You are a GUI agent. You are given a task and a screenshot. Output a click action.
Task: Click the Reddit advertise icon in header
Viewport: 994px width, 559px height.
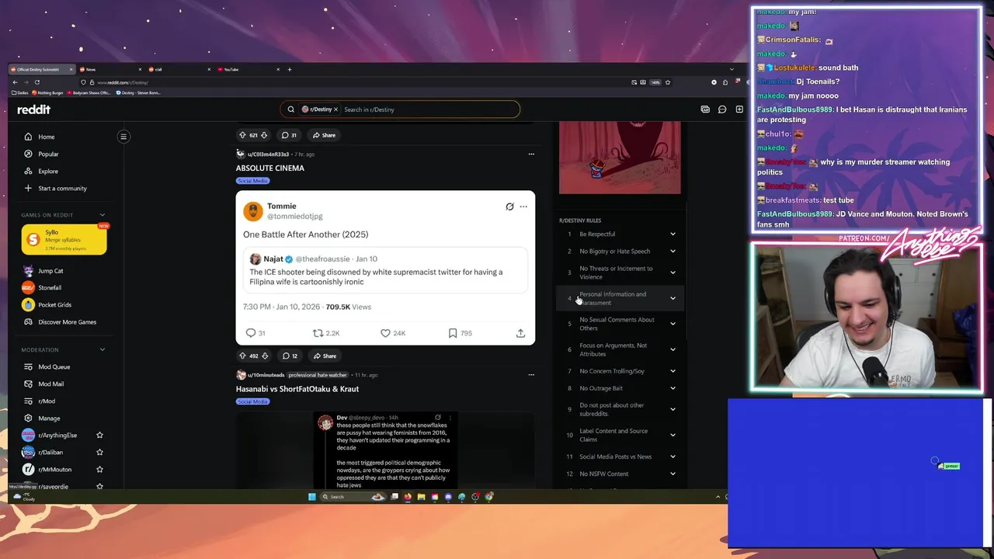click(705, 109)
